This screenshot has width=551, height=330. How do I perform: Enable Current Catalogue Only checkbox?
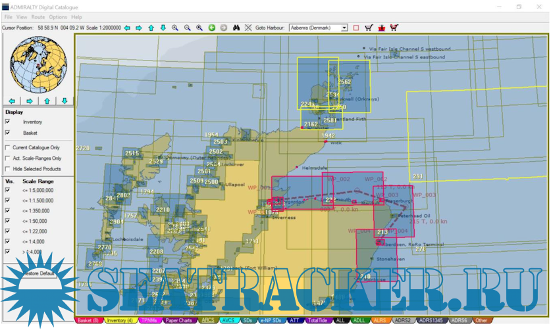coord(8,148)
